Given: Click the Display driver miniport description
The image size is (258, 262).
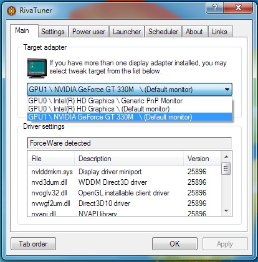Looking at the screenshot, I should (110, 172).
